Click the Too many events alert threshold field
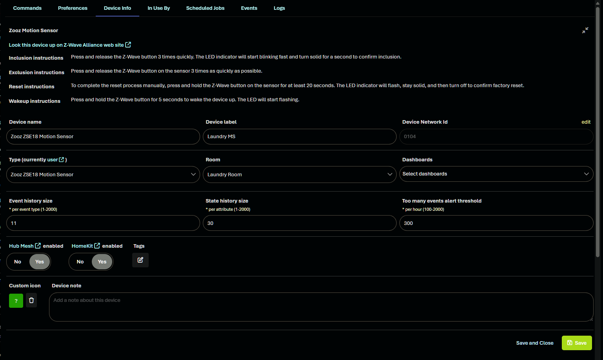 click(x=496, y=223)
